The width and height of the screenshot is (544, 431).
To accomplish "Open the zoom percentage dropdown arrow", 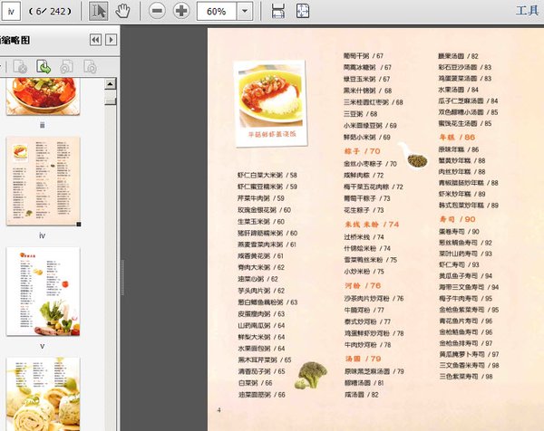I will (x=246, y=11).
